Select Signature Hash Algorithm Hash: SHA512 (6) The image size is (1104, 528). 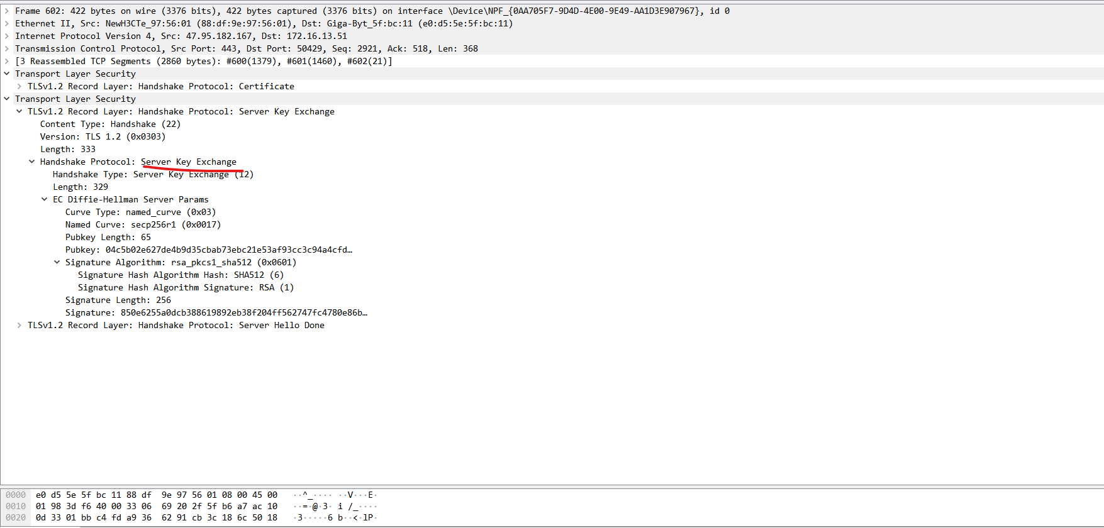tap(181, 275)
